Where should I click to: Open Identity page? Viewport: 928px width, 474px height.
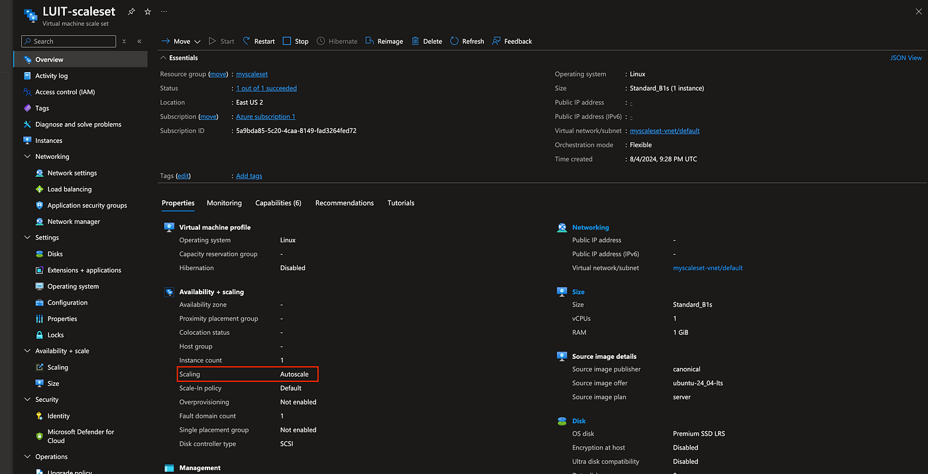tap(58, 416)
